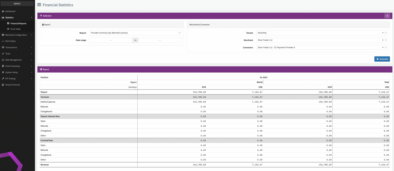394x171 pixels.
Task: Click the Virtual Terminal icon
Action: [3, 85]
